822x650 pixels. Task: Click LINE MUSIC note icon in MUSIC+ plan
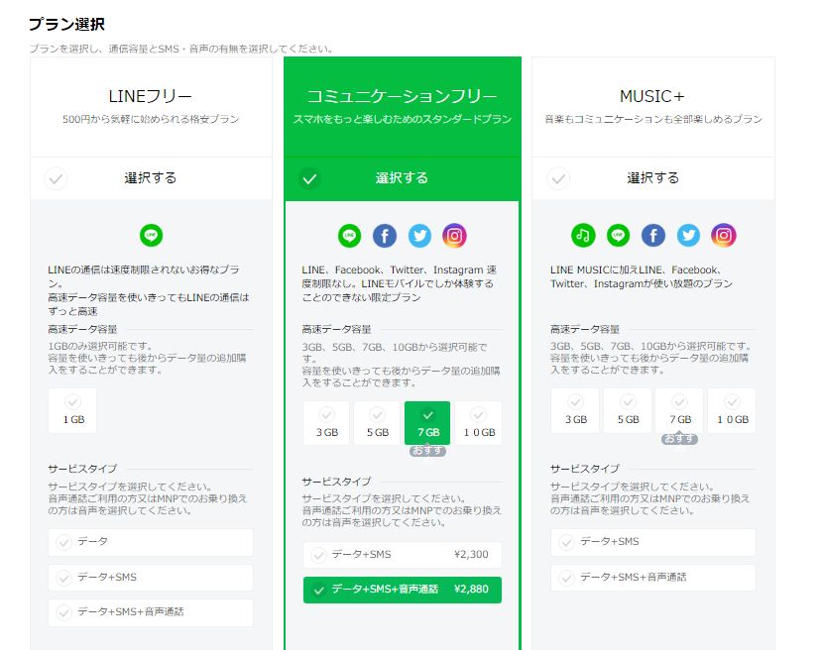coord(583,235)
